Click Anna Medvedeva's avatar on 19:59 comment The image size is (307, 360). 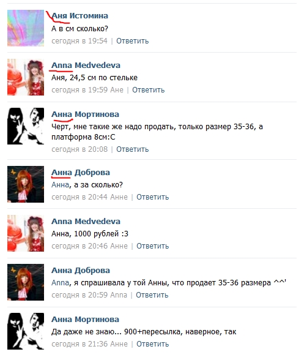click(x=26, y=77)
